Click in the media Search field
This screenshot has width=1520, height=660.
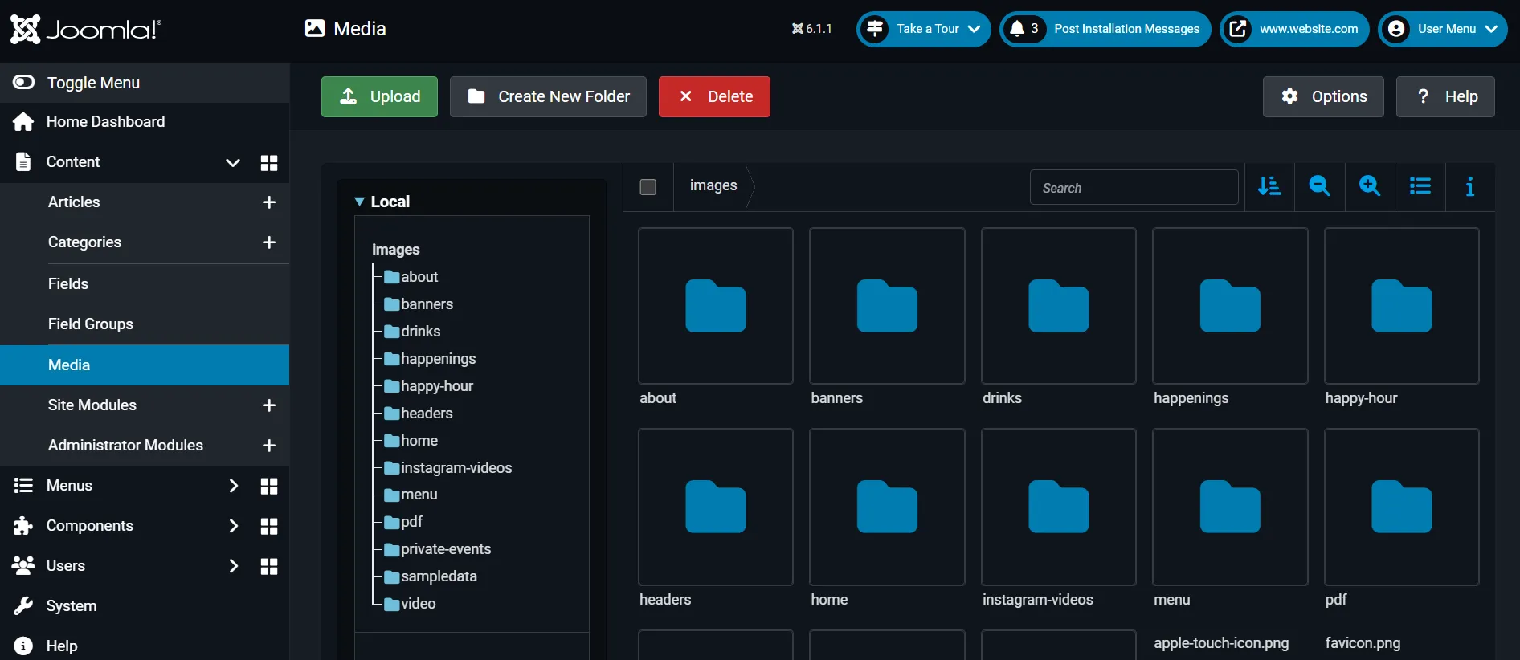point(1134,187)
